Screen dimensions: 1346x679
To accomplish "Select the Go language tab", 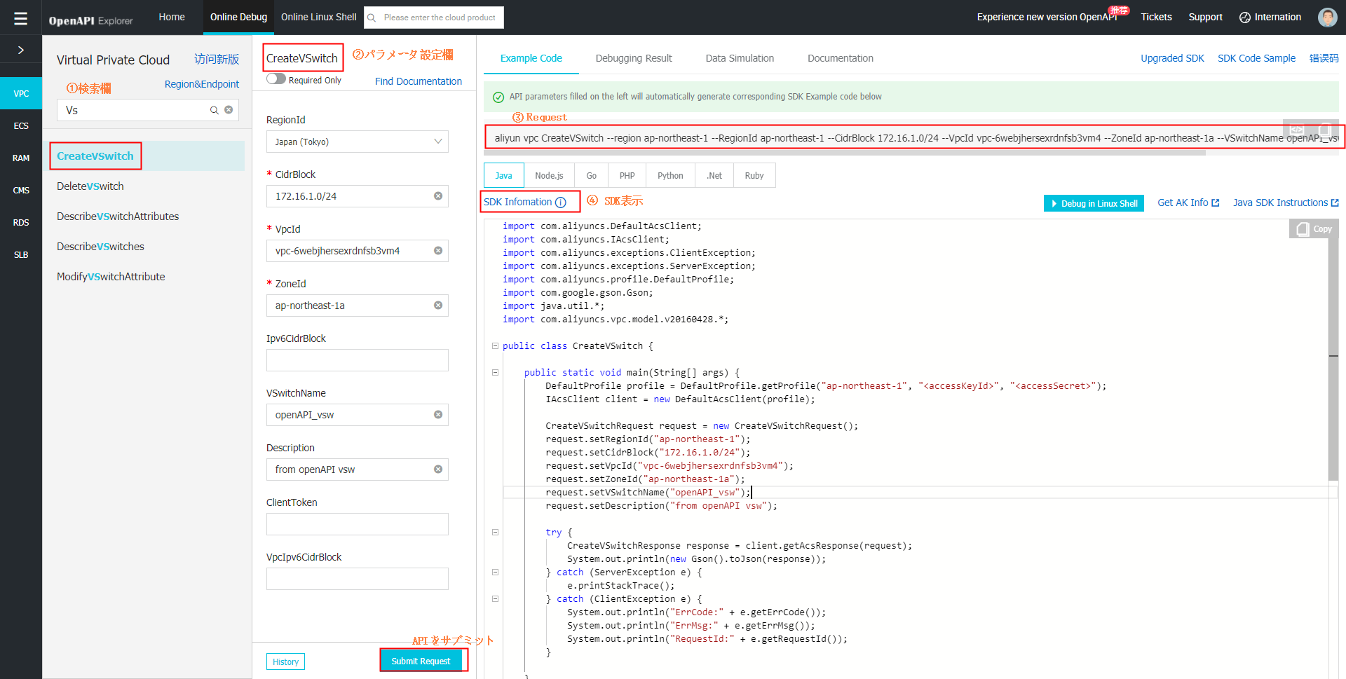I will pyautogui.click(x=592, y=176).
